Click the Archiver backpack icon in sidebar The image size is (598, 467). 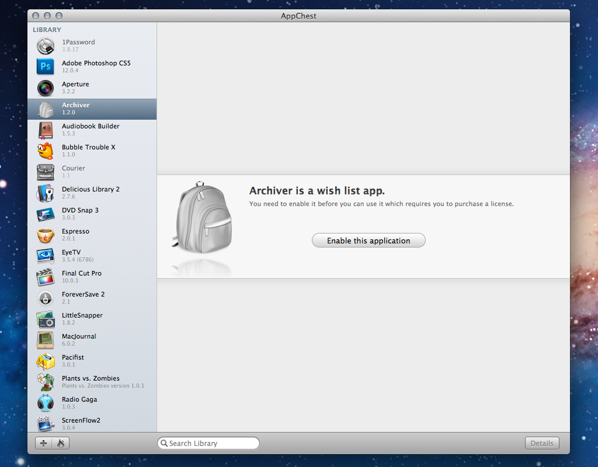46,109
